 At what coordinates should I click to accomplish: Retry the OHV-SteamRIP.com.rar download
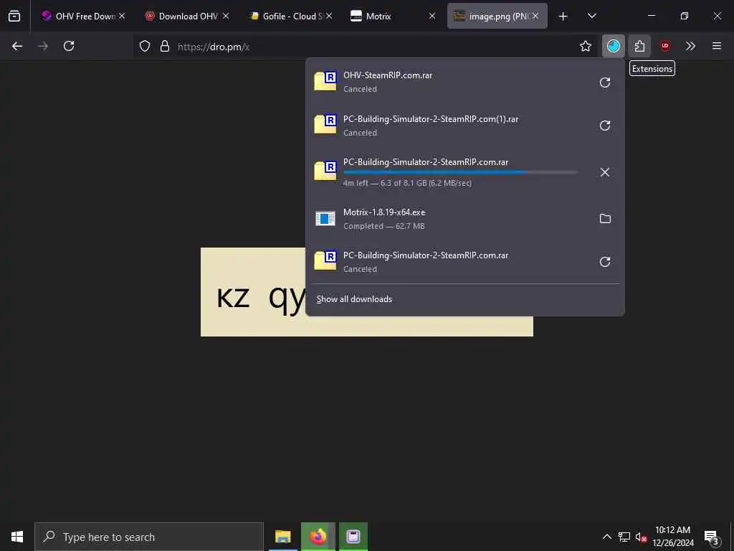pos(605,83)
